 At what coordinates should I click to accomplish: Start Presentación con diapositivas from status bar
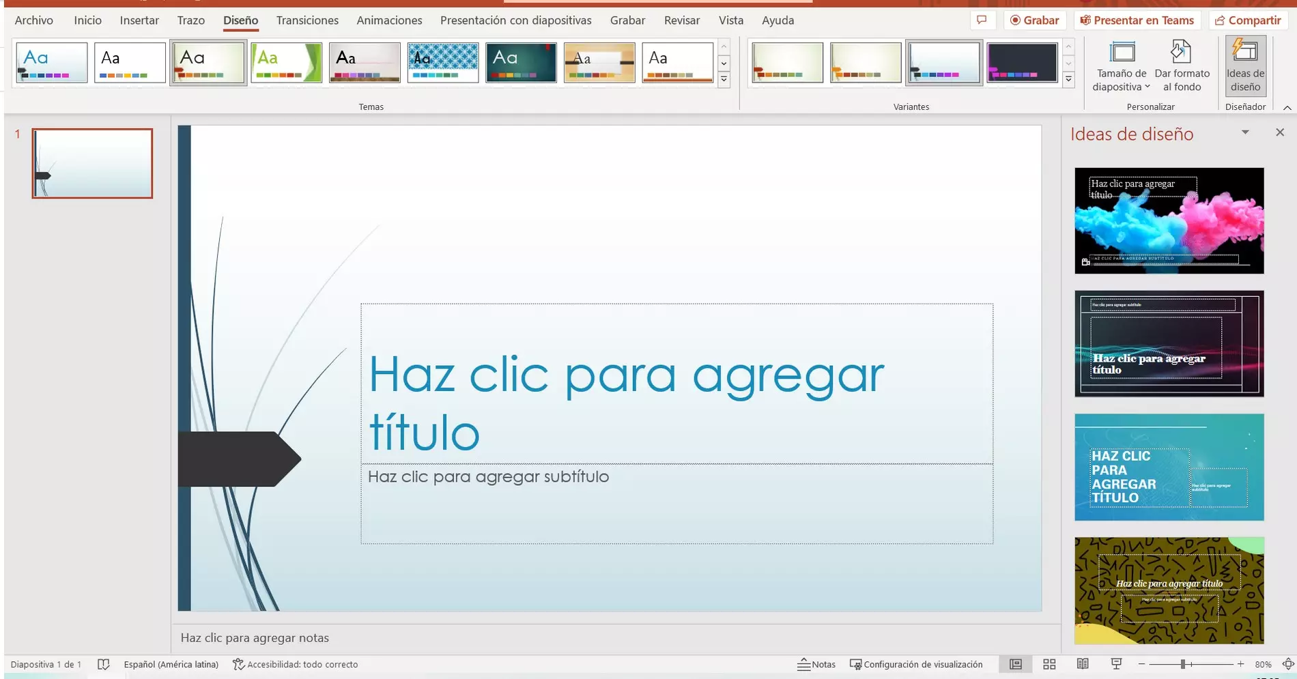(1116, 664)
